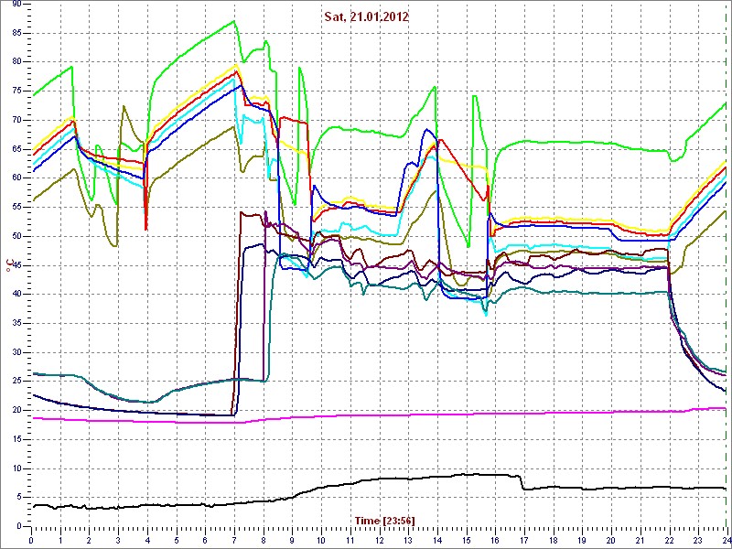732x549 pixels.
Task: Click the 90 value on temperature axis
Action: pyautogui.click(x=16, y=5)
